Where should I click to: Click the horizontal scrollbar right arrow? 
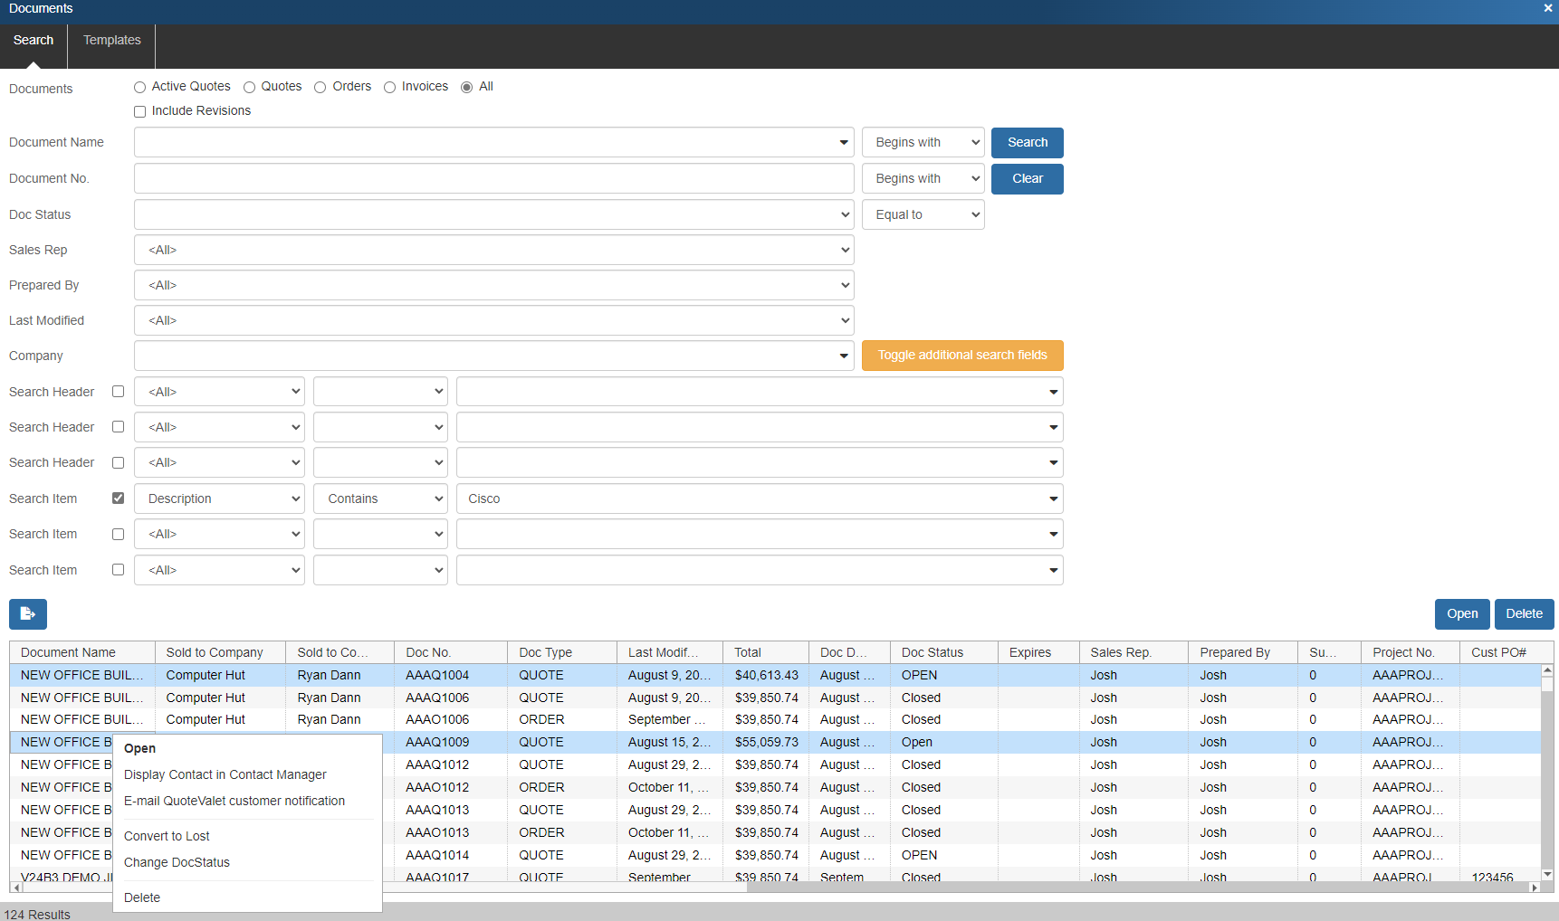[x=1534, y=888]
